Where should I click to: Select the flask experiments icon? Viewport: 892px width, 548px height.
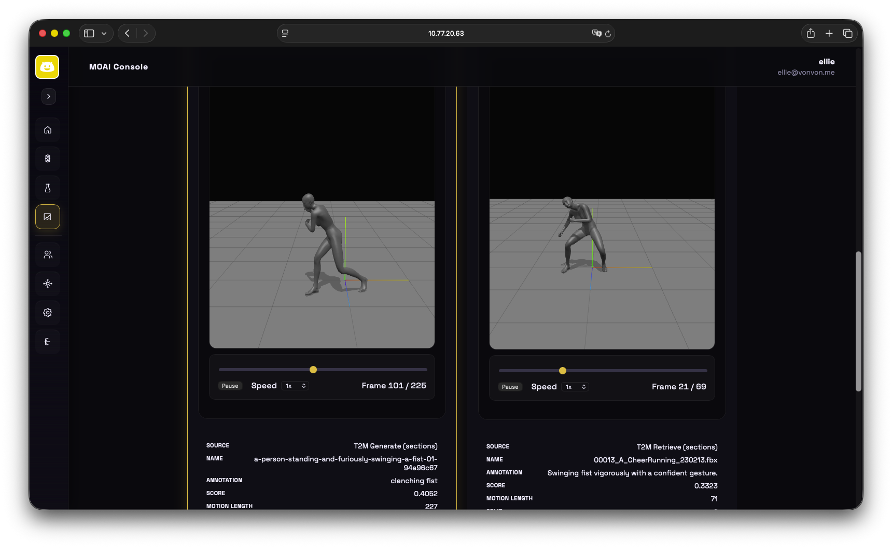point(47,188)
